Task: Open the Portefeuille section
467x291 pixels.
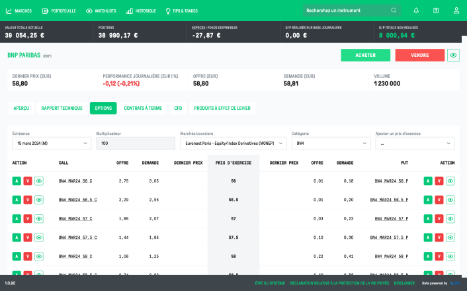Action: (x=59, y=11)
